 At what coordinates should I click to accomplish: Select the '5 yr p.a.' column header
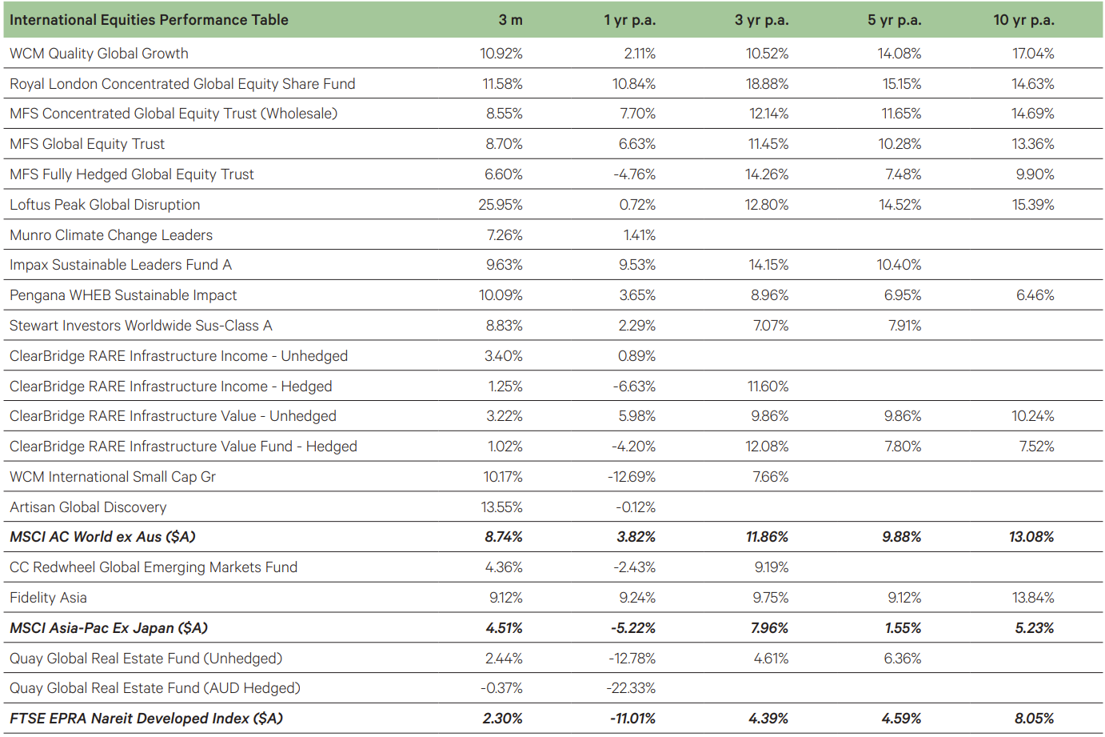click(x=895, y=20)
